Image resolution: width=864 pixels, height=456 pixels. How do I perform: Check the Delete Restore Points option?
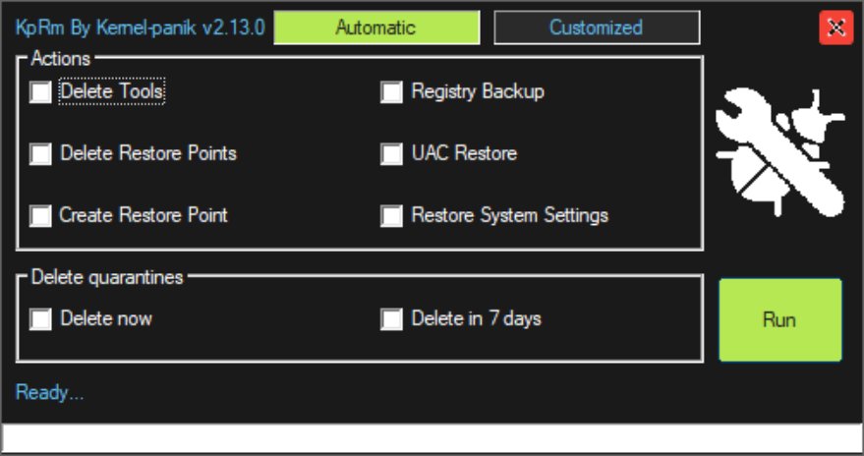point(40,154)
